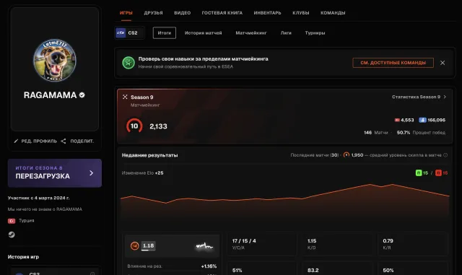
Task: Open the Турниры sub-tab
Action: (x=315, y=33)
